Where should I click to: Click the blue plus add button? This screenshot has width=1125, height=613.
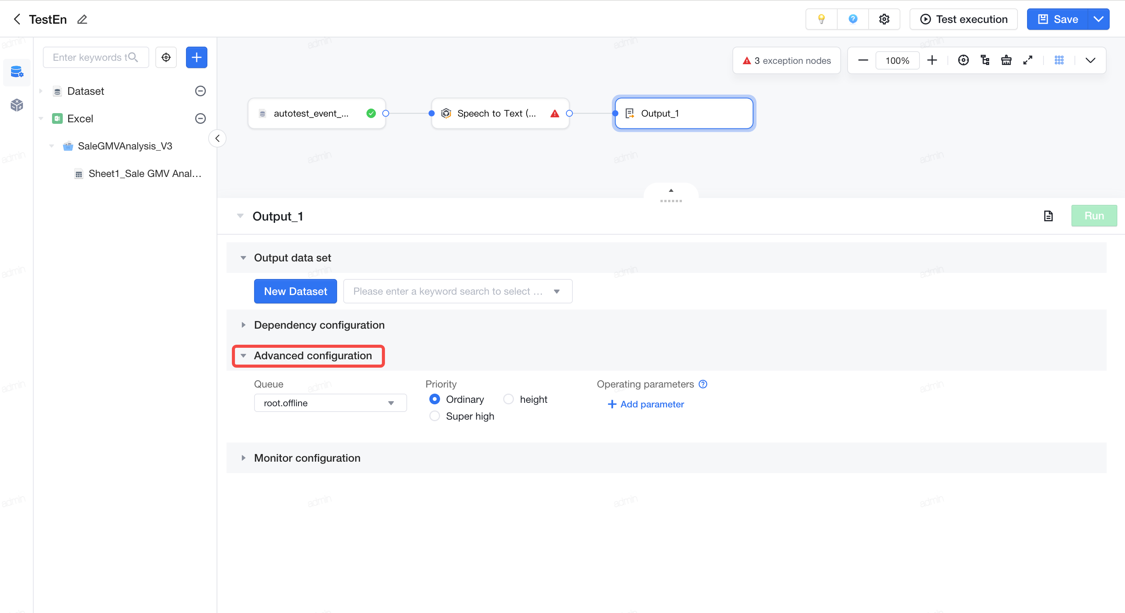197,57
